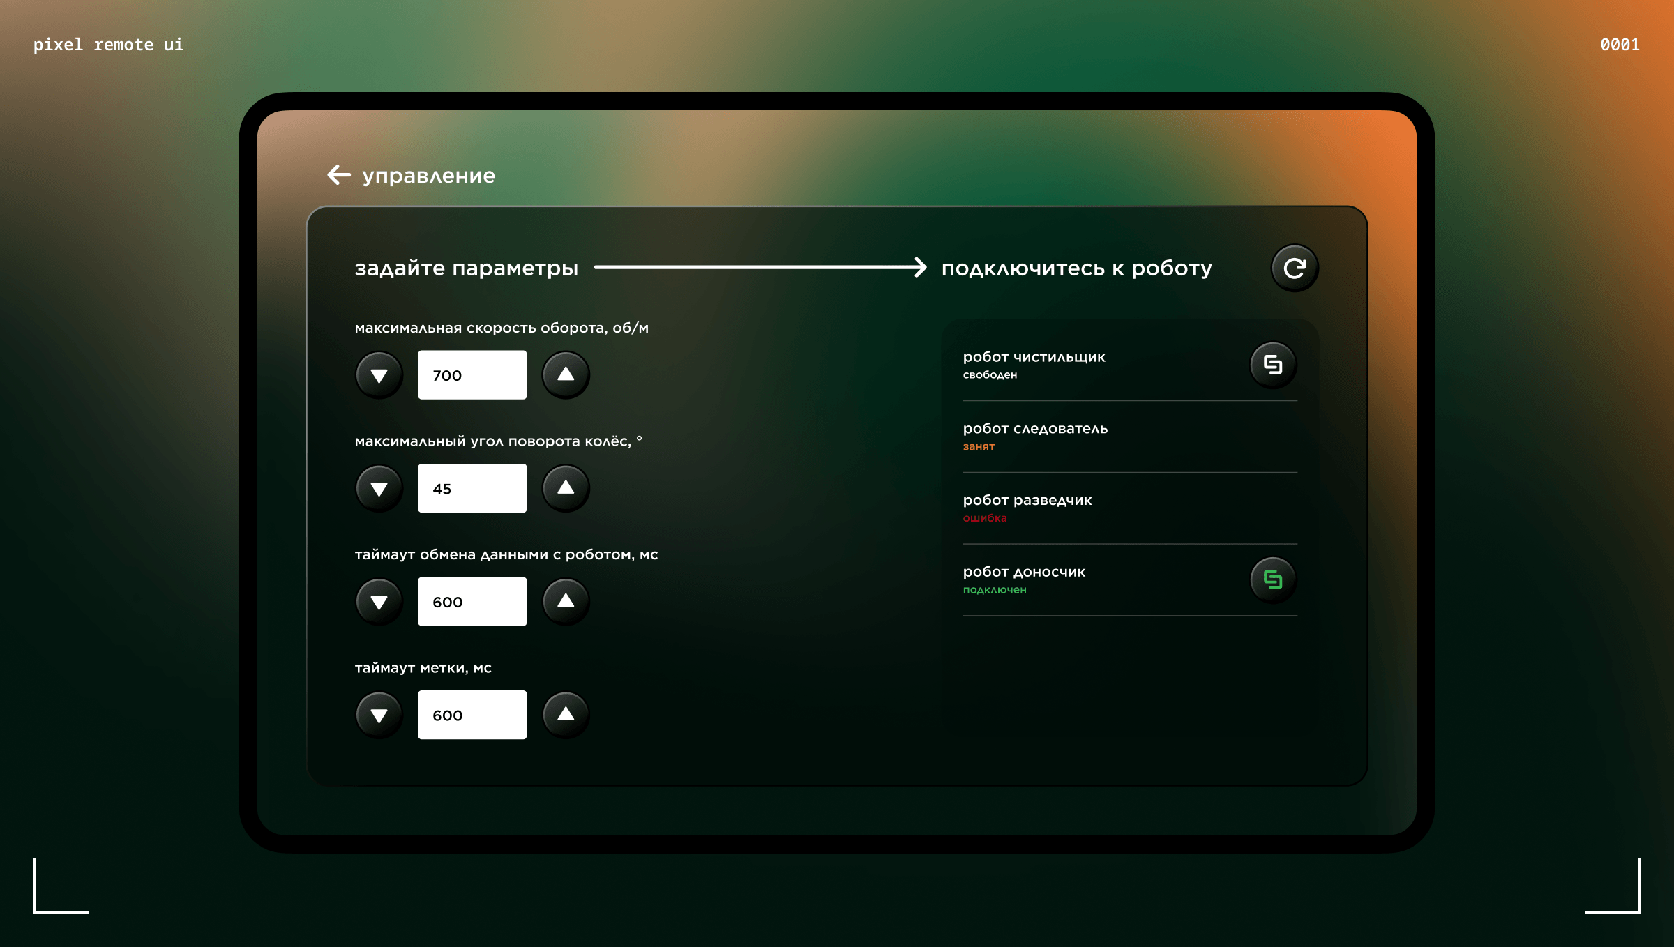Screen dimensions: 1674x947
Task: Focus the таймаут метки input field
Action: coord(472,715)
